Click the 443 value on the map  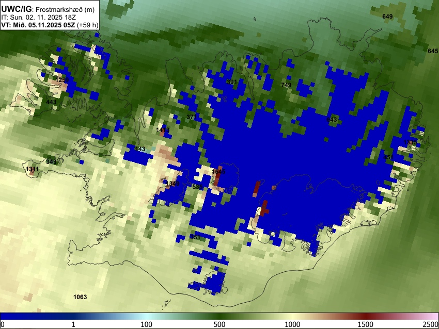pyautogui.click(x=51, y=102)
